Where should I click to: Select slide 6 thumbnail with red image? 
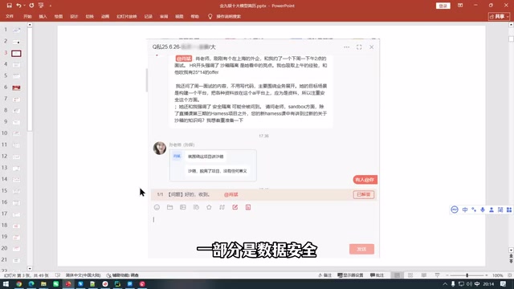[x=16, y=88]
